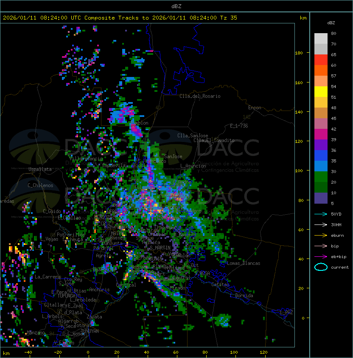Click the Clla.El_Cavadito place label
The height and width of the screenshot is (358, 353).
tap(214, 140)
